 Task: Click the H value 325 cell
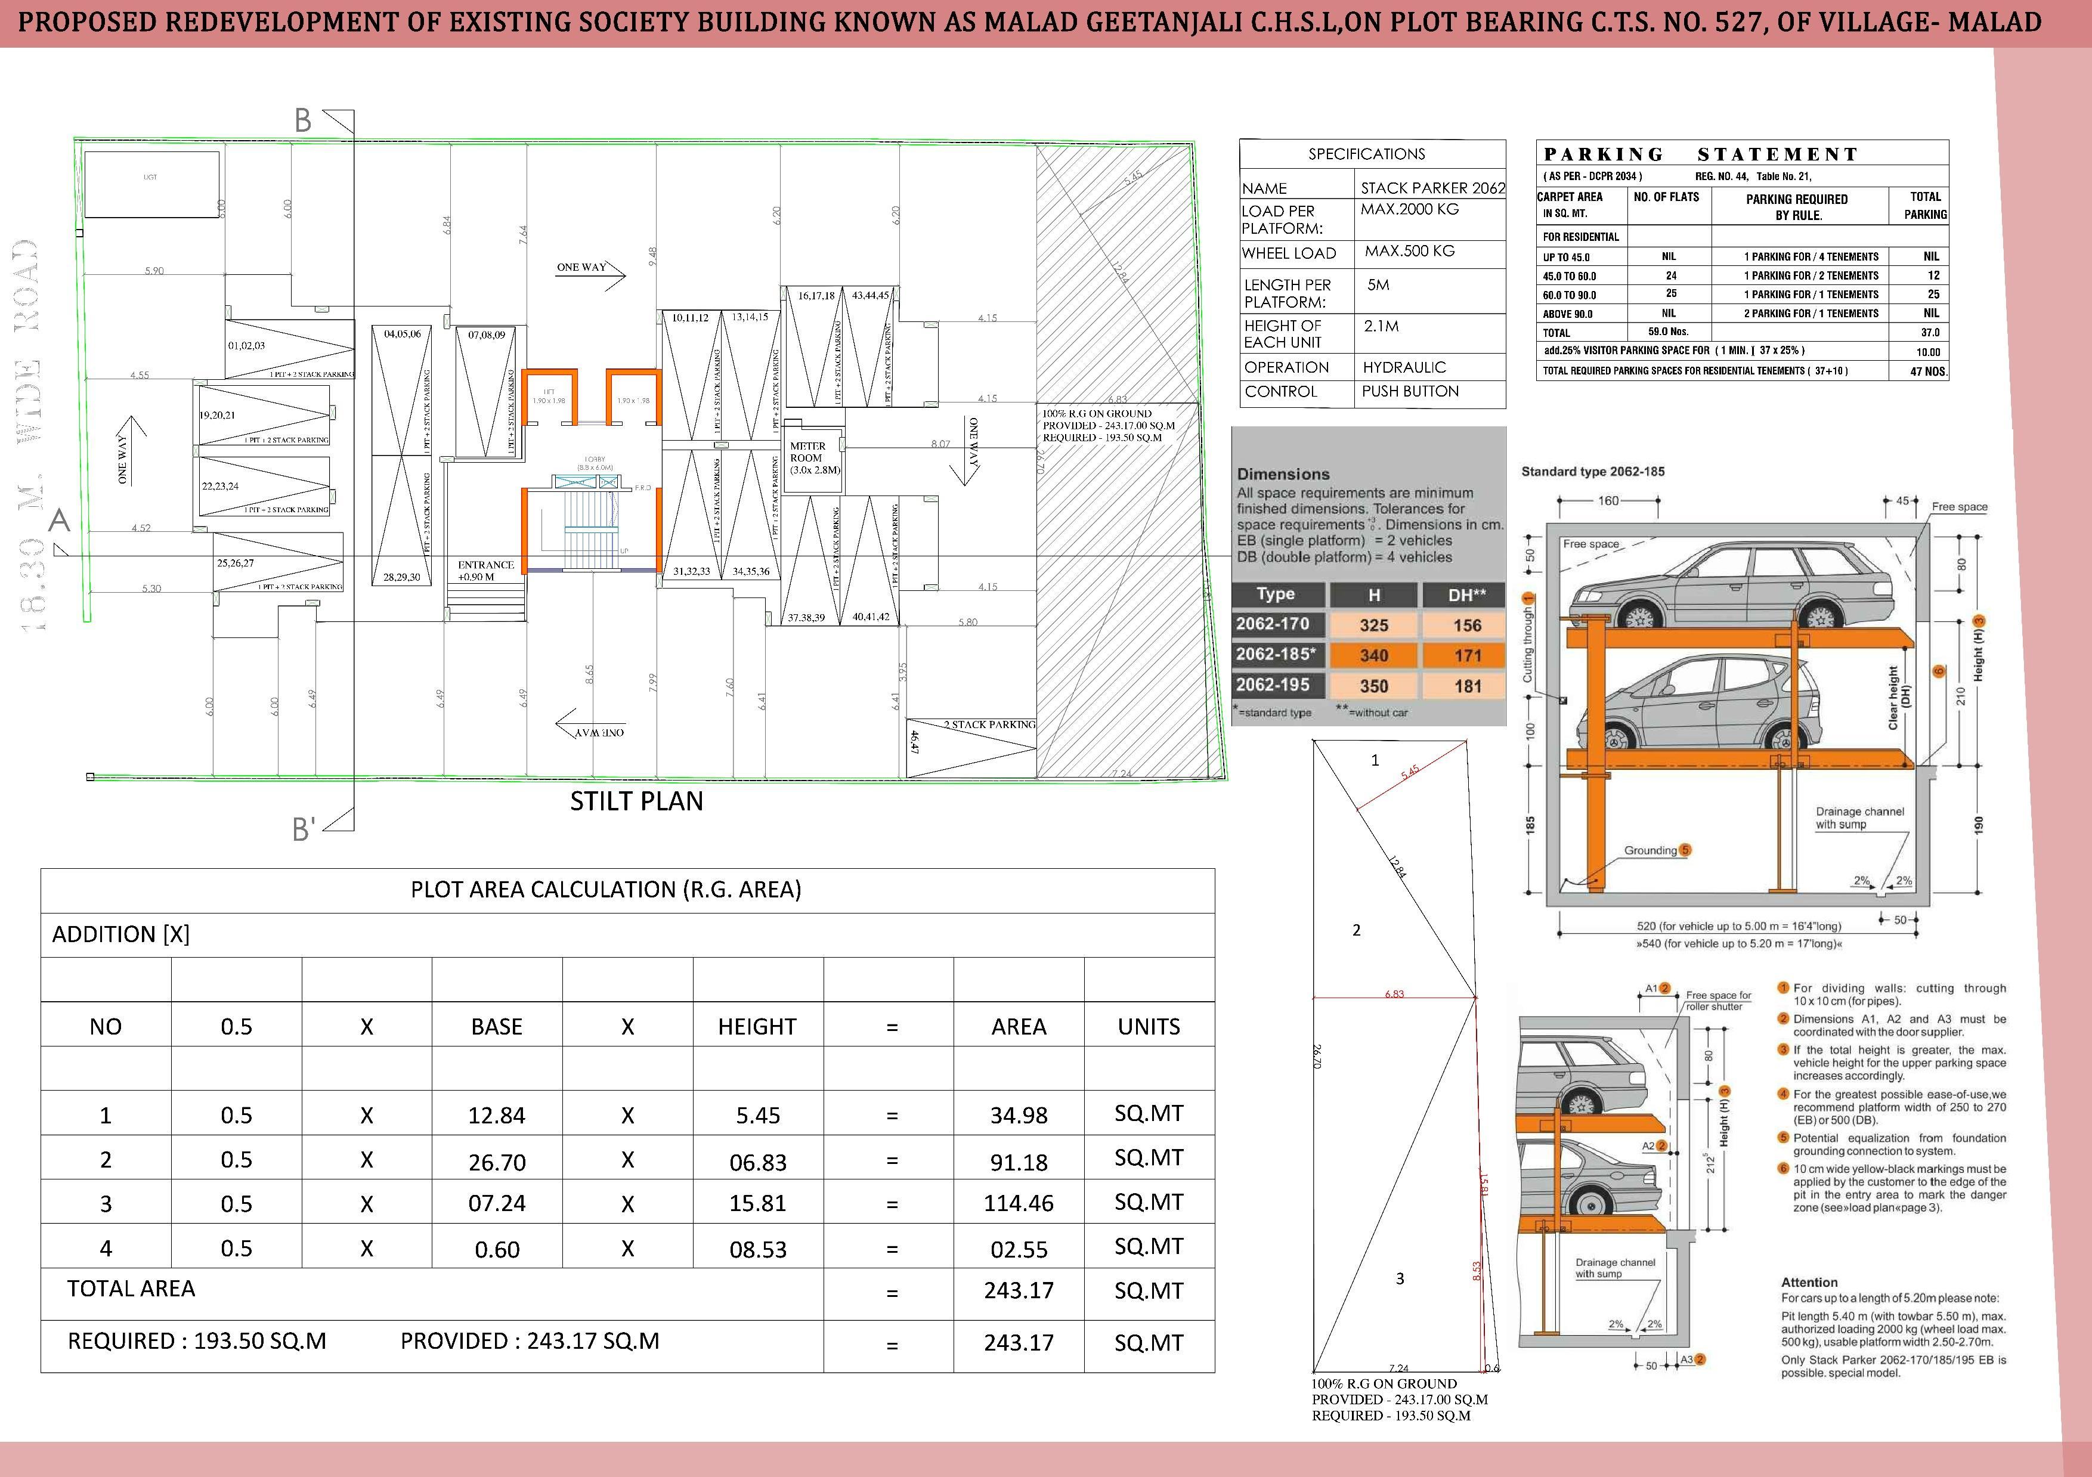[1373, 625]
